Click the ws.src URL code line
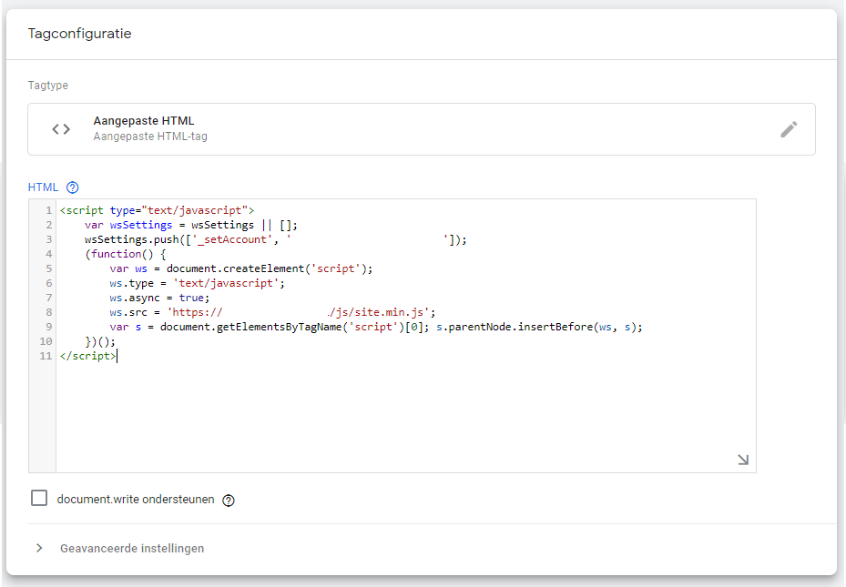Viewport: 846px width, 587px height. tap(273, 312)
